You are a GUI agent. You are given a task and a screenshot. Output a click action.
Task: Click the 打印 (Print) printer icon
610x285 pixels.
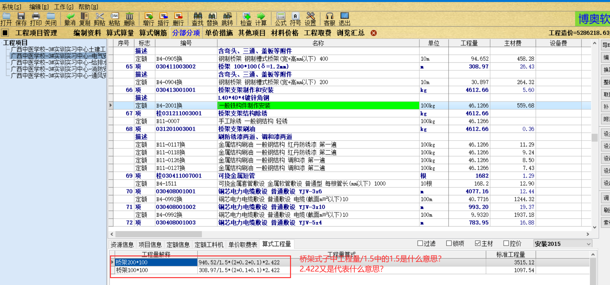tap(36, 19)
